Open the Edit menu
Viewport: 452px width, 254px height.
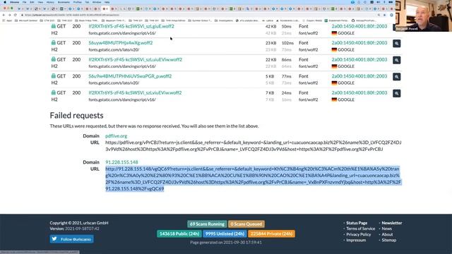32,2
